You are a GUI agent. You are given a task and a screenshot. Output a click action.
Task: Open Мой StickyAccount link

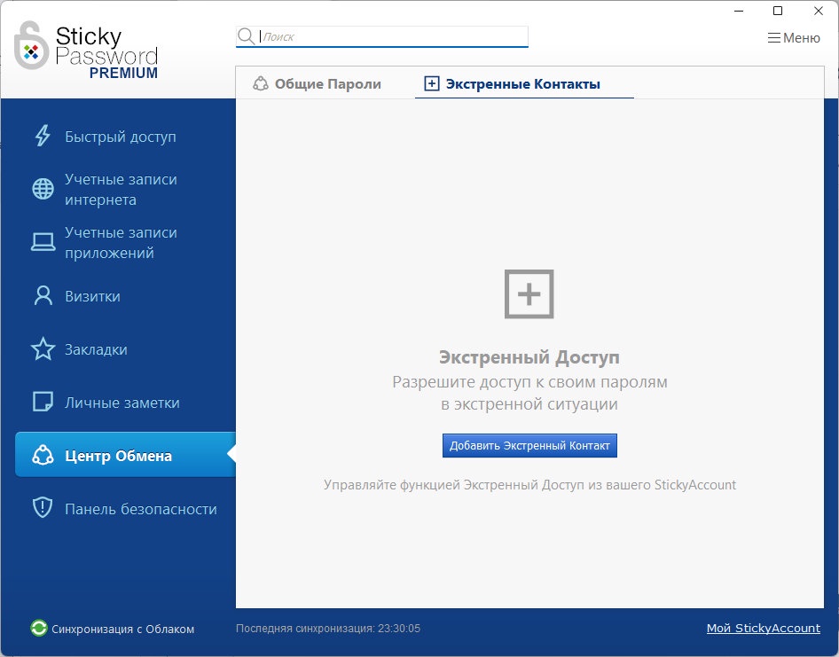tap(763, 628)
